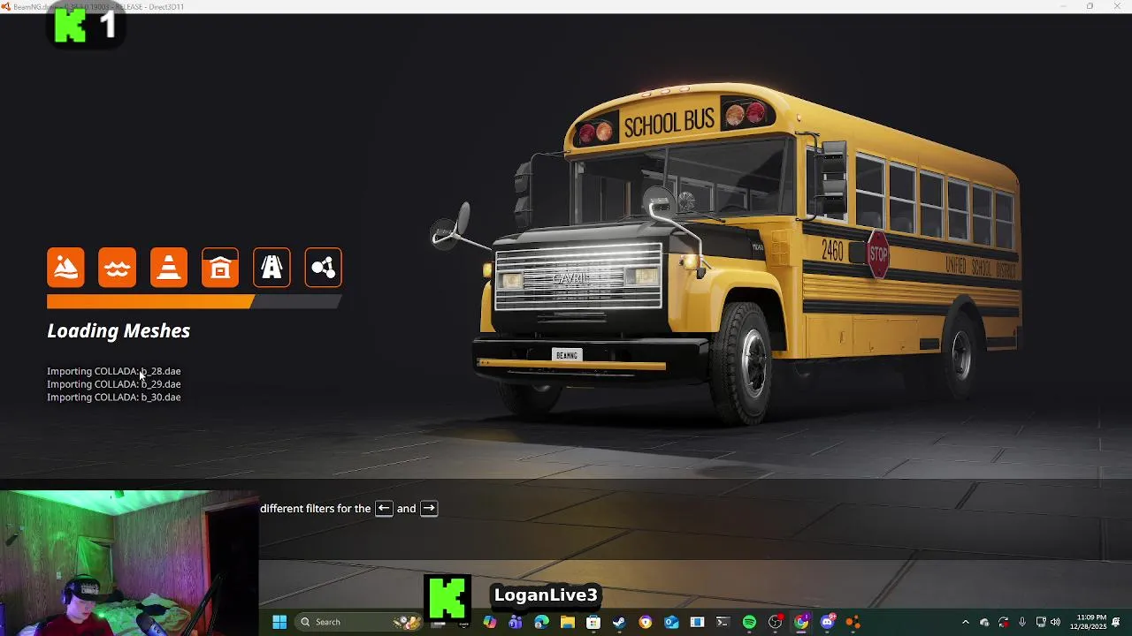Click the orange loading progress bar
Screen dimensions: 1132x636
point(194,302)
